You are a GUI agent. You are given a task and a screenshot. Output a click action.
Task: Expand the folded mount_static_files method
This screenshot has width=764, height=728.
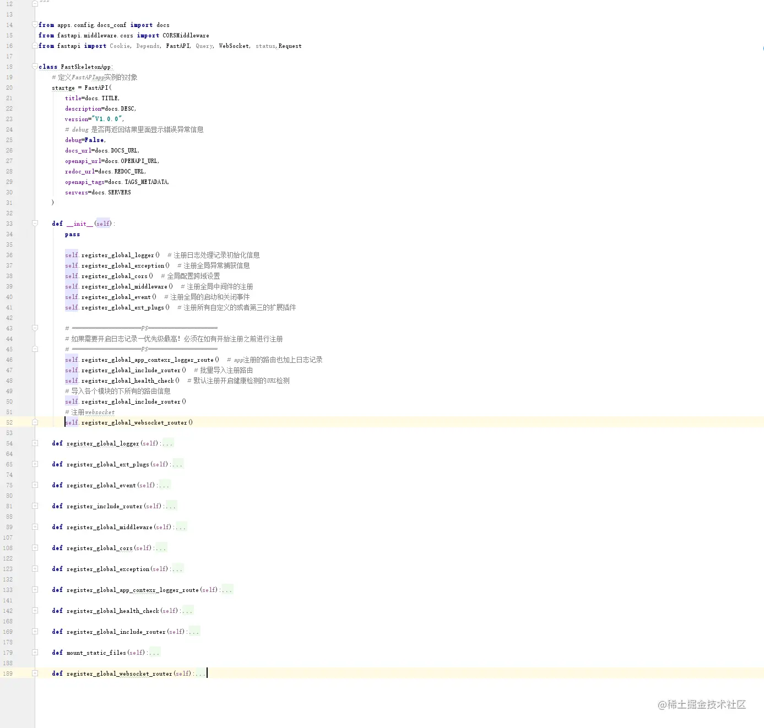tap(35, 653)
